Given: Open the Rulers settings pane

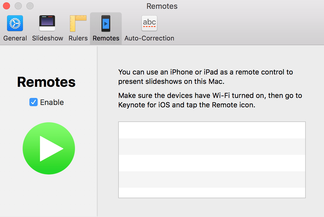Looking at the screenshot, I should (x=78, y=28).
